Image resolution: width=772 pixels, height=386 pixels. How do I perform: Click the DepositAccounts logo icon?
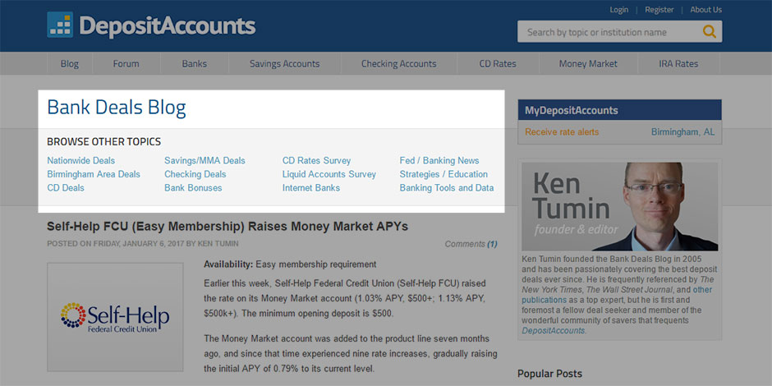[x=60, y=25]
